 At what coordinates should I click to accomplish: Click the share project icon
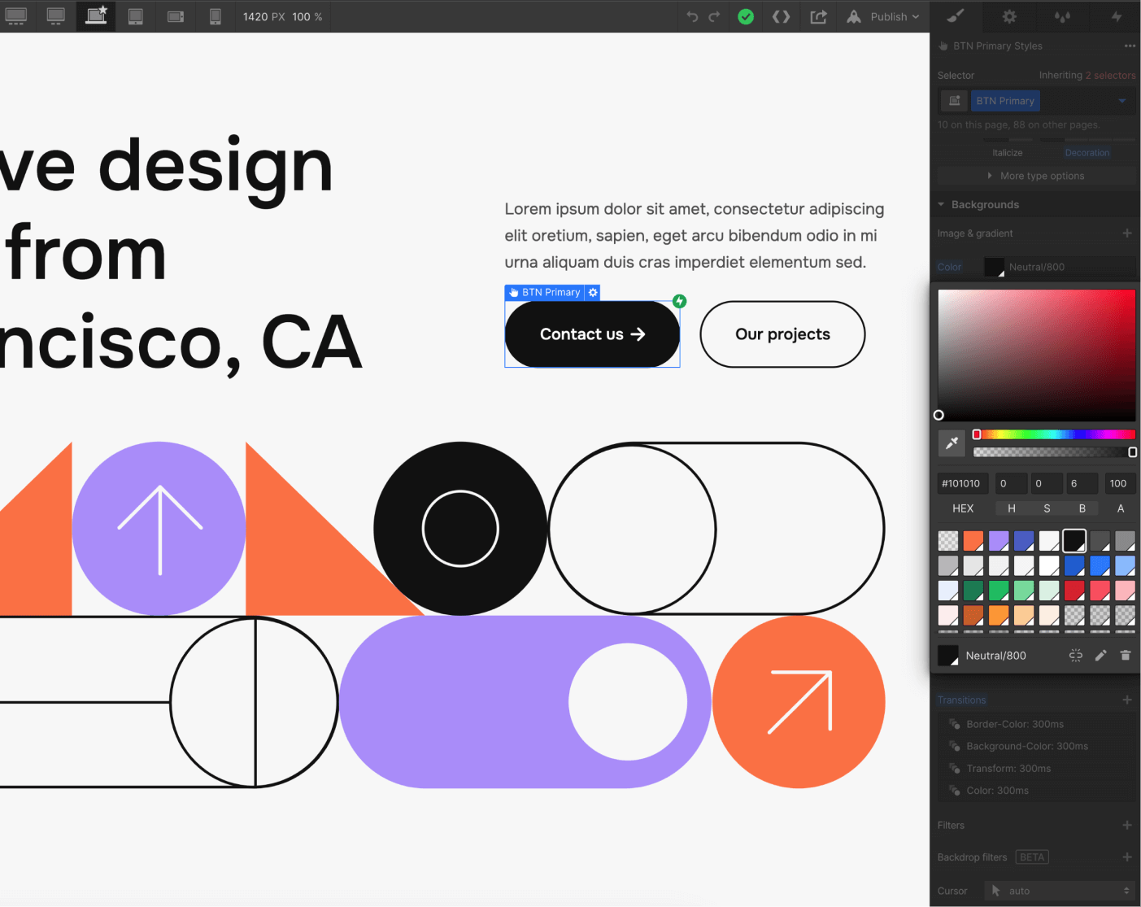818,16
